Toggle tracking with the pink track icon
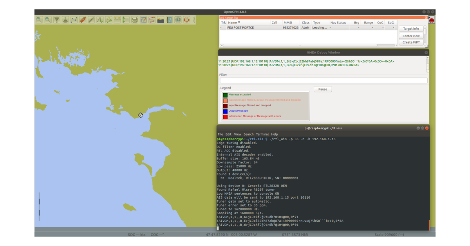This screenshot has width=470, height=246. point(152,20)
